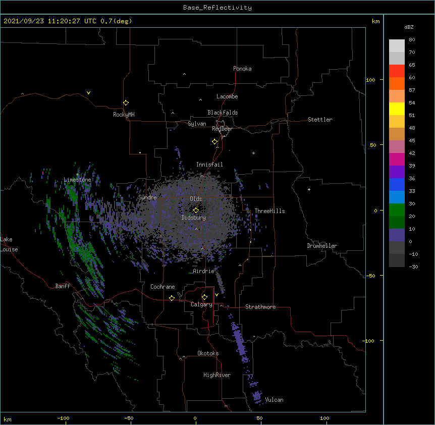Screen dimensions: 435x425
Task: Click the RedDeer city label
Action: [222, 129]
